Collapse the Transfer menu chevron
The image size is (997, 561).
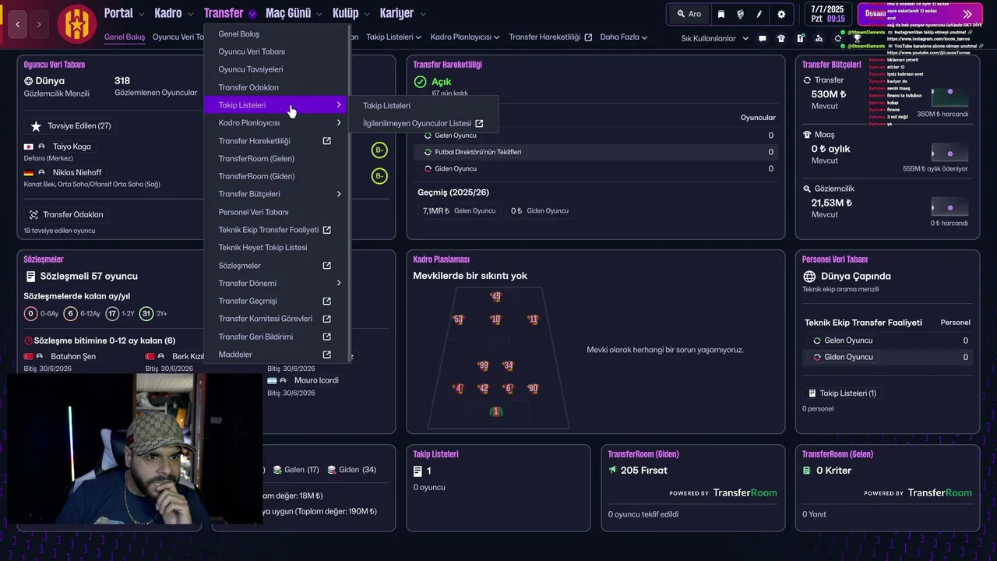point(252,14)
